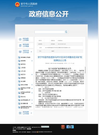The width and height of the screenshot is (99, 135).
Task: Click the red government shield badge in footer
Action: click(x=63, y=127)
